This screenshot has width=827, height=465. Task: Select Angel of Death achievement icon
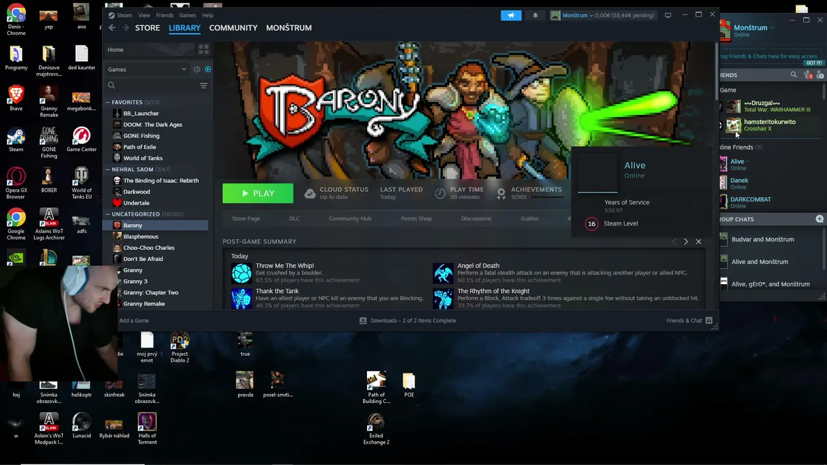pos(443,273)
